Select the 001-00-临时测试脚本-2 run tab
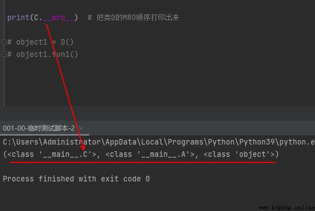The width and height of the screenshot is (315, 211). click(x=38, y=128)
